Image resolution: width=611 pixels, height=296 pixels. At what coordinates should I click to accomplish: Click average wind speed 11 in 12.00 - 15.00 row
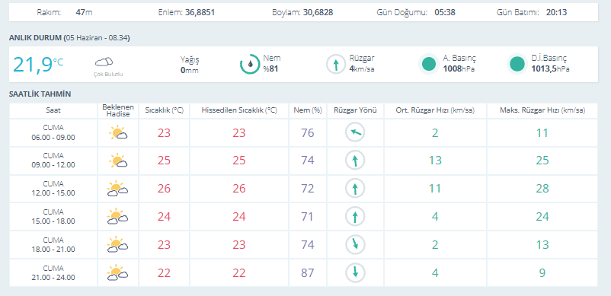(435, 189)
